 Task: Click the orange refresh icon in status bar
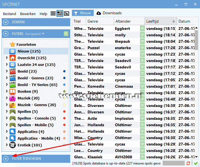[188, 163]
